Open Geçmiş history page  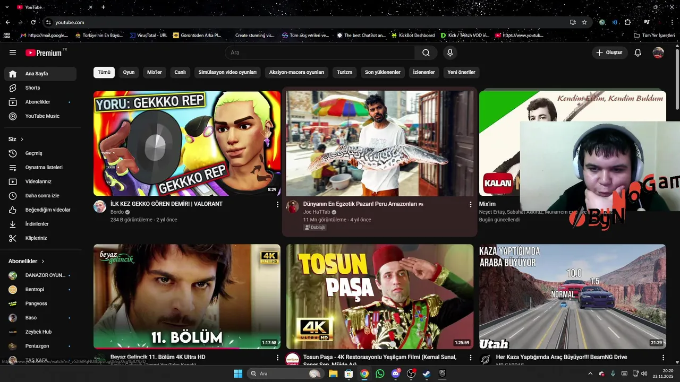pos(40,153)
